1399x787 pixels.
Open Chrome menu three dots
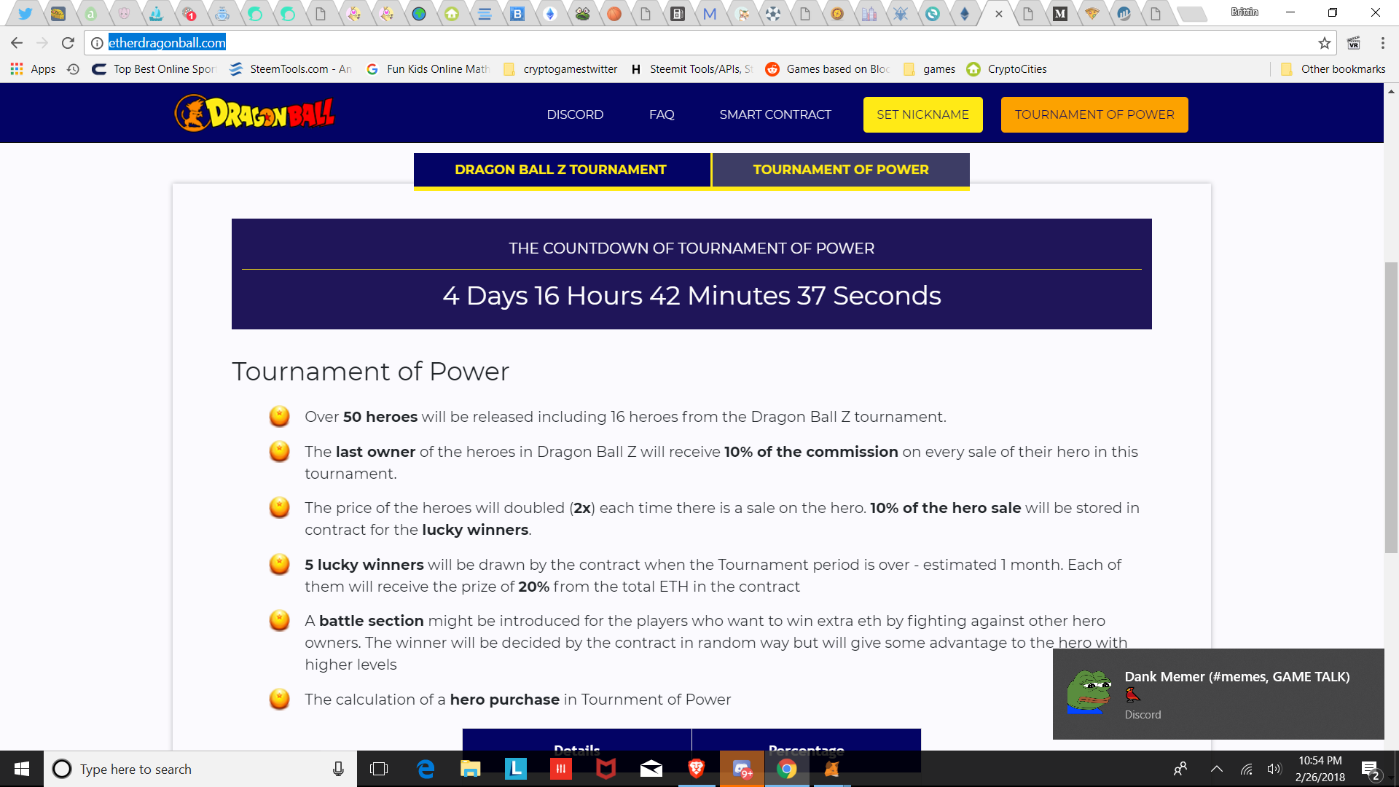pos(1382,43)
